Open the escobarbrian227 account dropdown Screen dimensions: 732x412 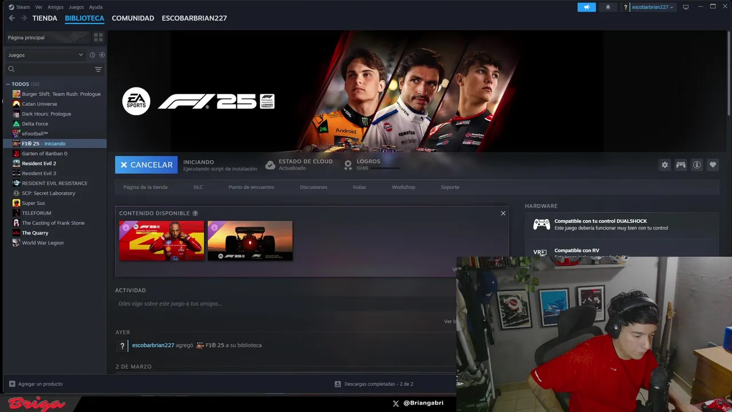tap(653, 7)
